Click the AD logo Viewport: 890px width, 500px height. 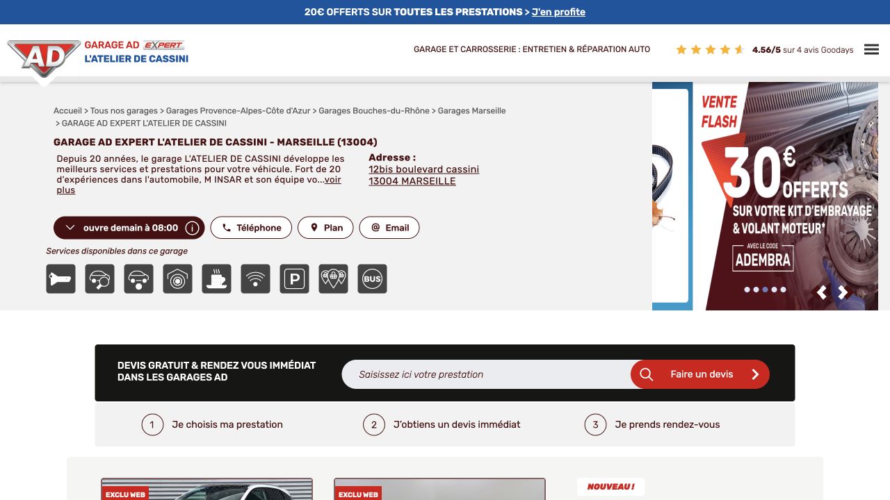pyautogui.click(x=44, y=58)
